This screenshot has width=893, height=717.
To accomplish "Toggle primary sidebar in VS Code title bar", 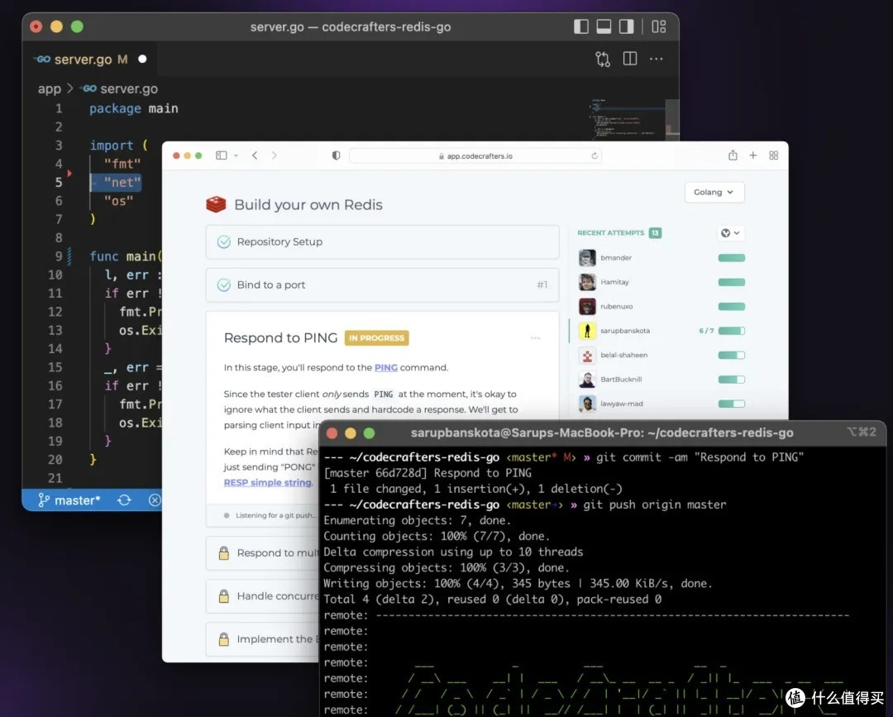I will click(x=581, y=26).
